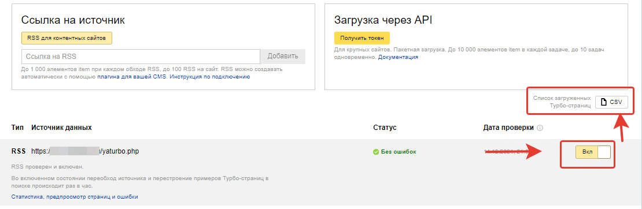Click Список загруженных Турбо-страниц label
Screen dimensions: 642x209
tap(562, 102)
